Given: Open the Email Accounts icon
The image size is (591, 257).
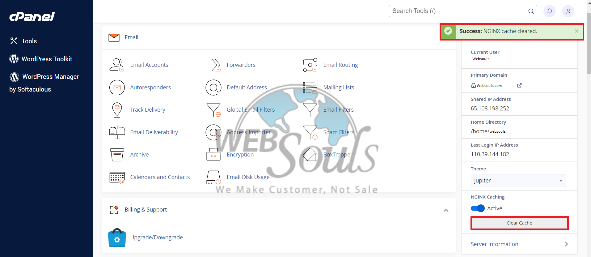Looking at the screenshot, I should point(117,65).
